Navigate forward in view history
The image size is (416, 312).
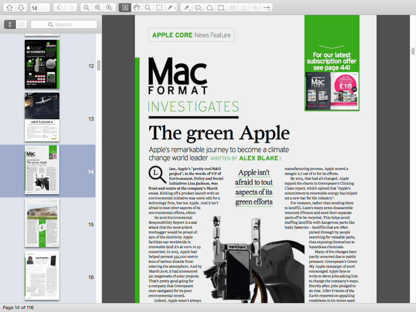[x=71, y=8]
